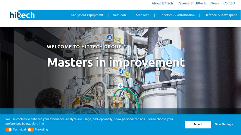Open Defence & Aerospace menu item
Viewport: 241px width, 135px height.
click(221, 15)
